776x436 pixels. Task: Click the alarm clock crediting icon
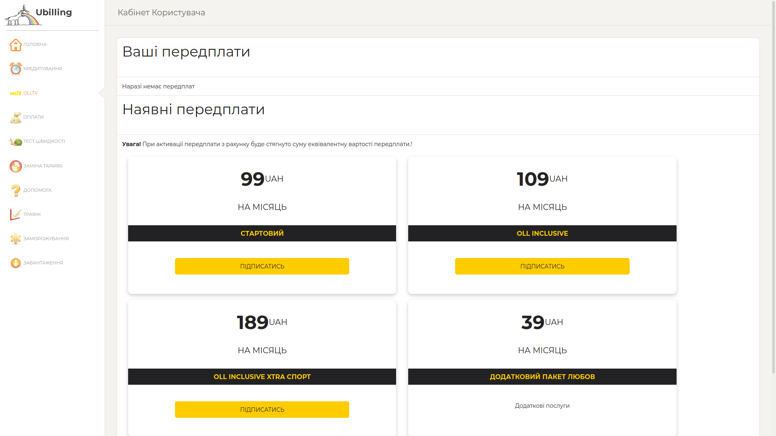point(15,69)
